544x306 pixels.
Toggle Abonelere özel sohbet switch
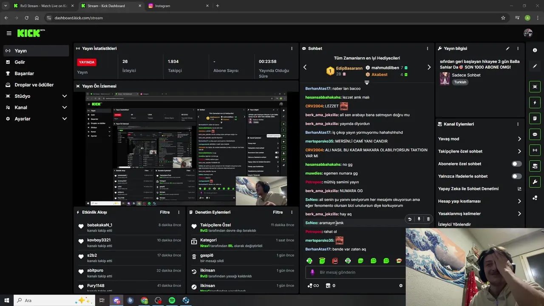tap(517, 164)
